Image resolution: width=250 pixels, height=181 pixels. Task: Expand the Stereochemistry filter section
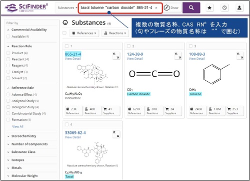[x=23, y=136]
